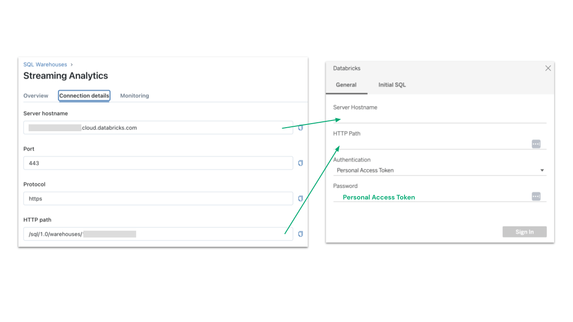Close the Databricks dialog

coord(548,68)
